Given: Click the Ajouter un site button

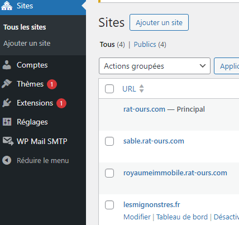Looking at the screenshot, I should coord(159,22).
